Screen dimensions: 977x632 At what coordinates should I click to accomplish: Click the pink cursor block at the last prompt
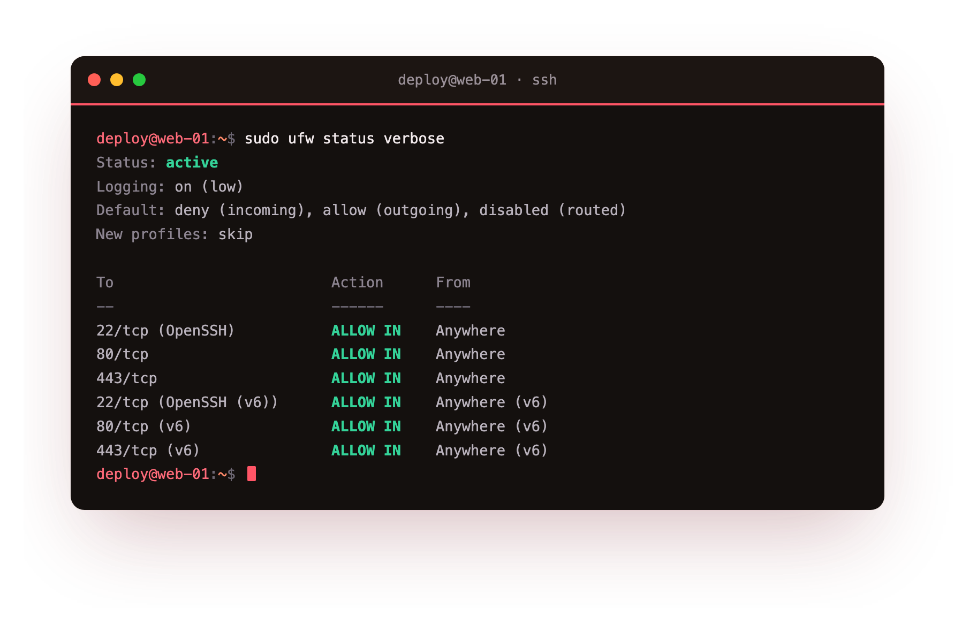point(252,474)
